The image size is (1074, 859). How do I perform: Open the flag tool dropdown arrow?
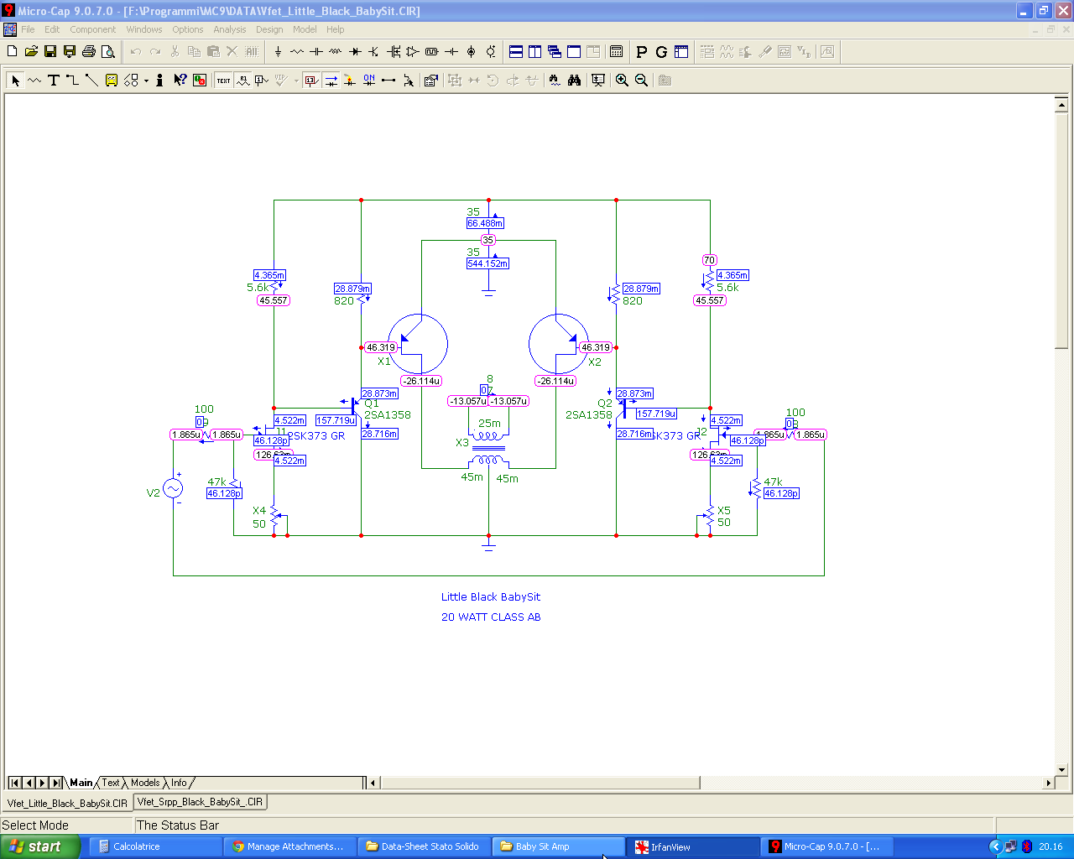pyautogui.click(x=146, y=81)
